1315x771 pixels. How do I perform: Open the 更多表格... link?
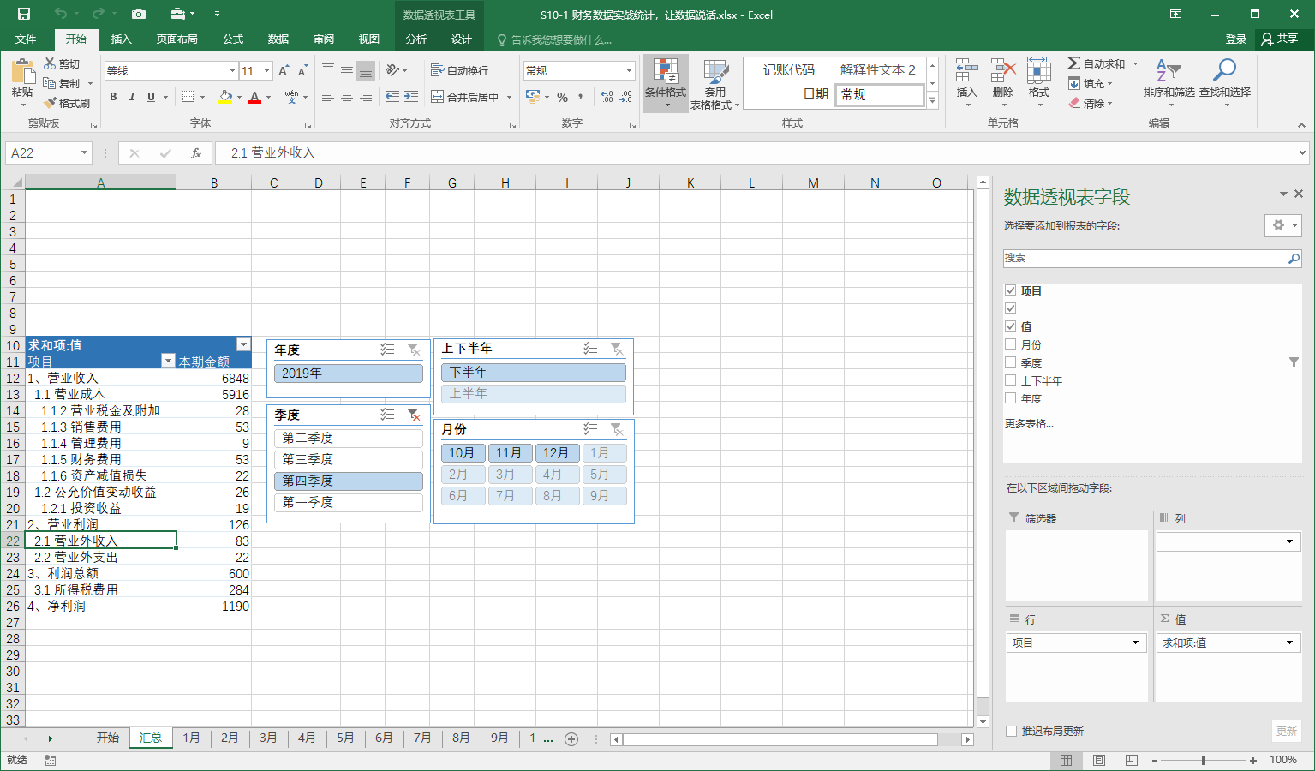click(1029, 423)
